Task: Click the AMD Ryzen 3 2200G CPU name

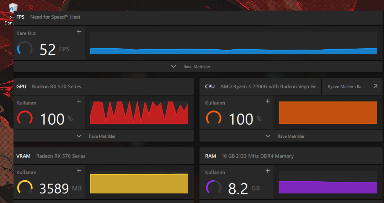Action: 270,86
